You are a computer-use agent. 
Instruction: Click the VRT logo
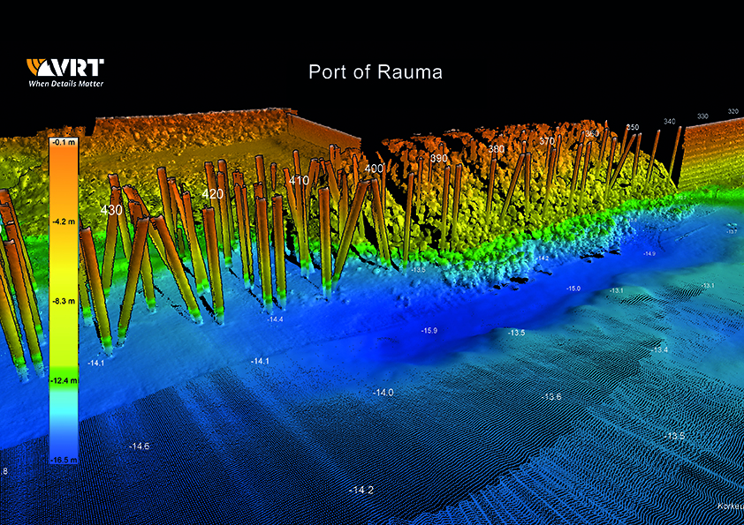65,67
